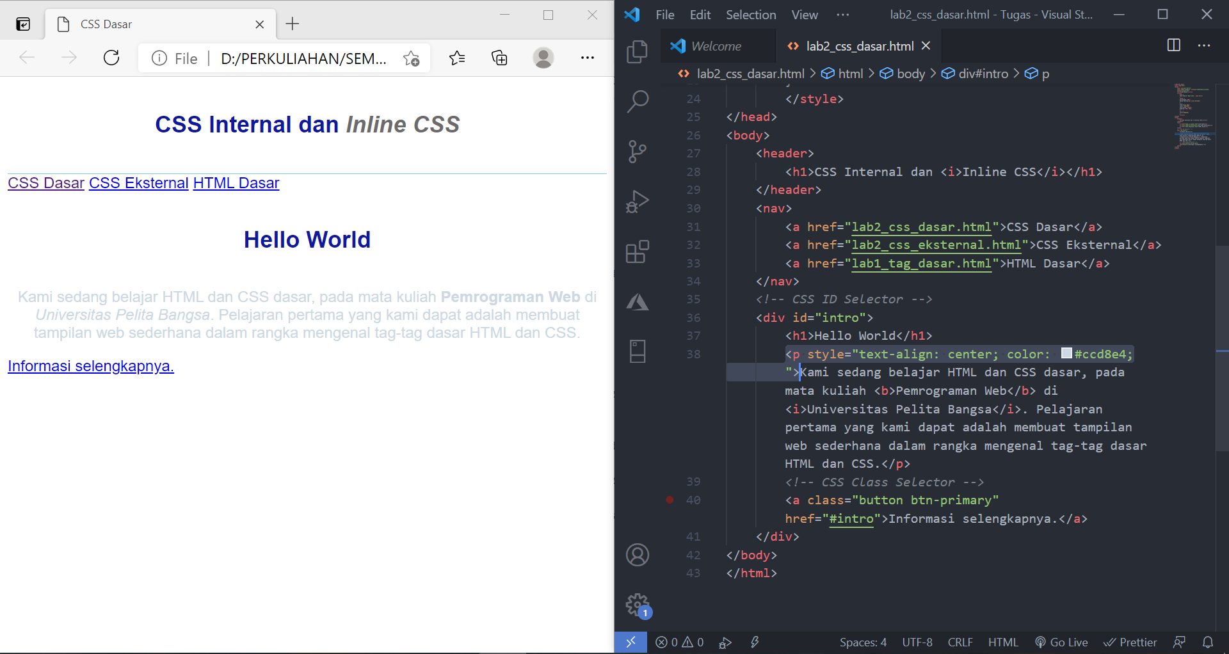This screenshot has width=1229, height=654.
Task: Toggle the breakpoint on line 40
Action: pyautogui.click(x=670, y=500)
